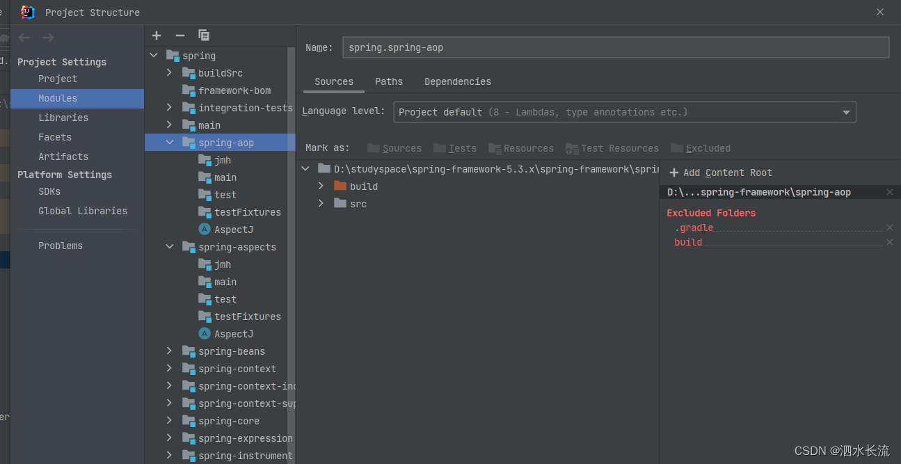
Task: Click the Remove module minus icon
Action: [180, 35]
